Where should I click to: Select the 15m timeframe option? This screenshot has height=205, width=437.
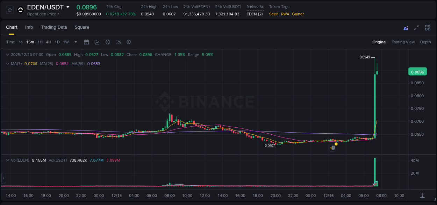click(x=30, y=42)
